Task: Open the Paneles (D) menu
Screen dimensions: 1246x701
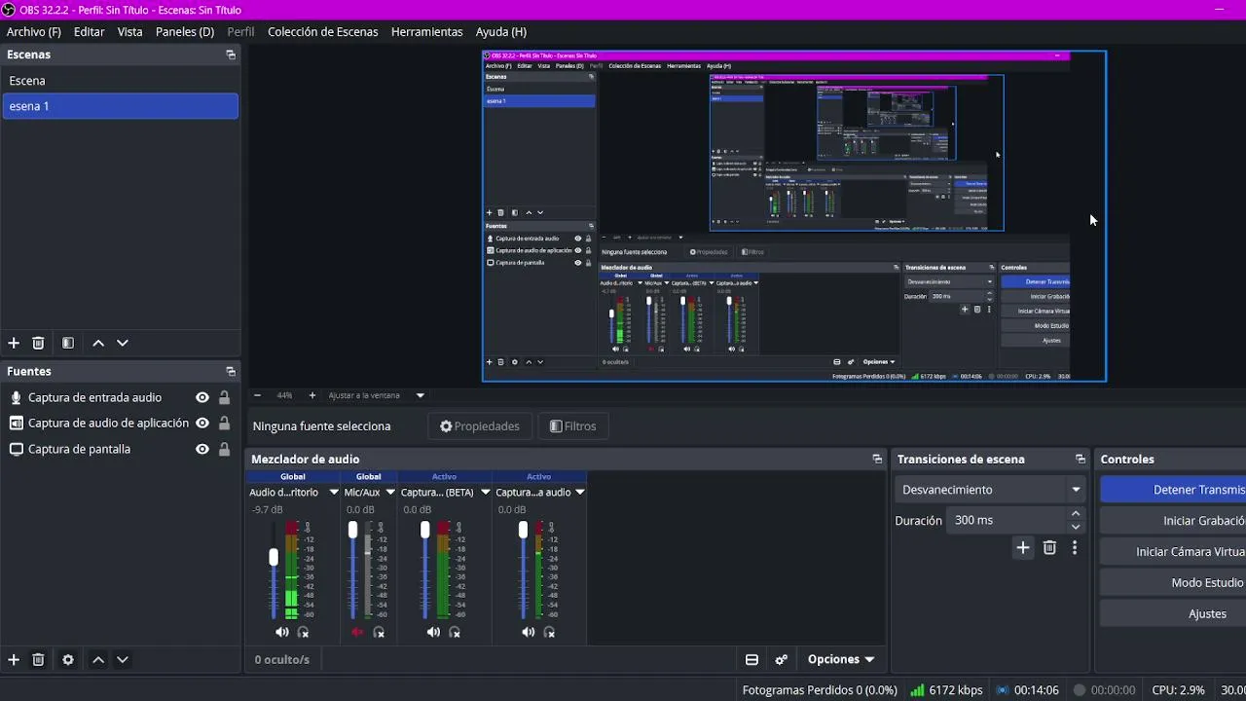Action: click(185, 32)
